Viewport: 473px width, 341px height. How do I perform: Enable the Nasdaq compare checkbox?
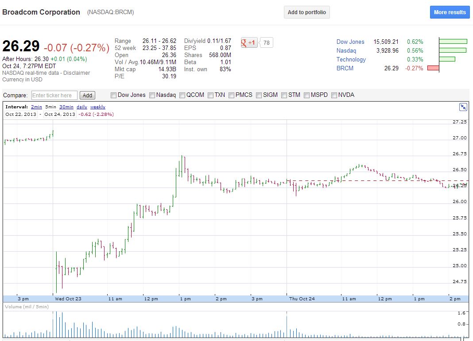click(152, 95)
